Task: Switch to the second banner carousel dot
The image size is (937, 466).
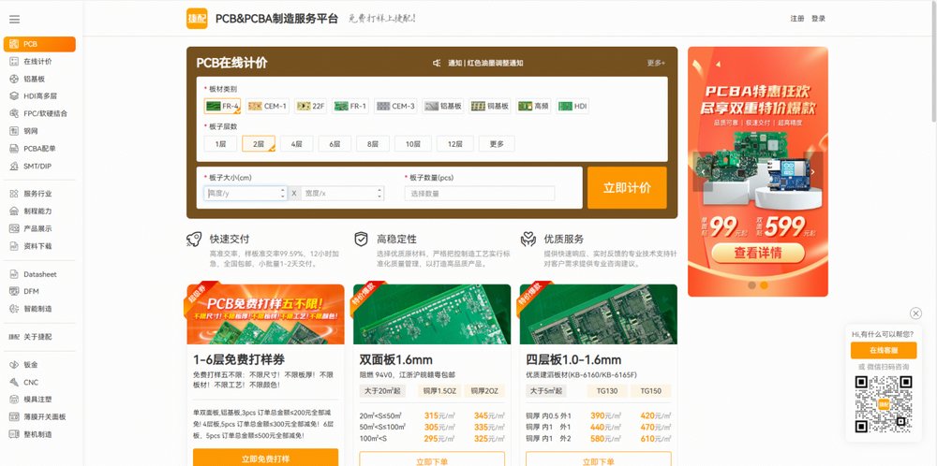Action: point(764,284)
